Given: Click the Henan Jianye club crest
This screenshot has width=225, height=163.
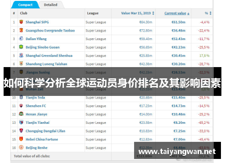Looking at the screenshot, I should pyautogui.click(x=21, y=114).
